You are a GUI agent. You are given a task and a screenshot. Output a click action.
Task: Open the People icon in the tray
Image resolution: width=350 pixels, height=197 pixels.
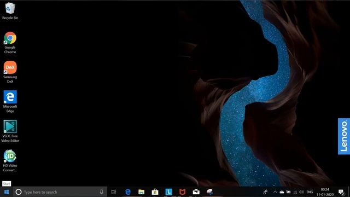coord(265,192)
